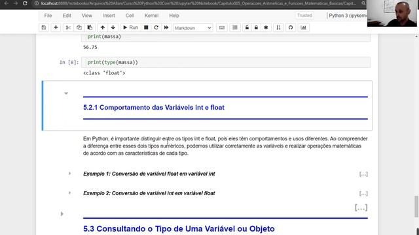The image size is (419, 235).
Task: Open the Cell menu
Action: 130,16
